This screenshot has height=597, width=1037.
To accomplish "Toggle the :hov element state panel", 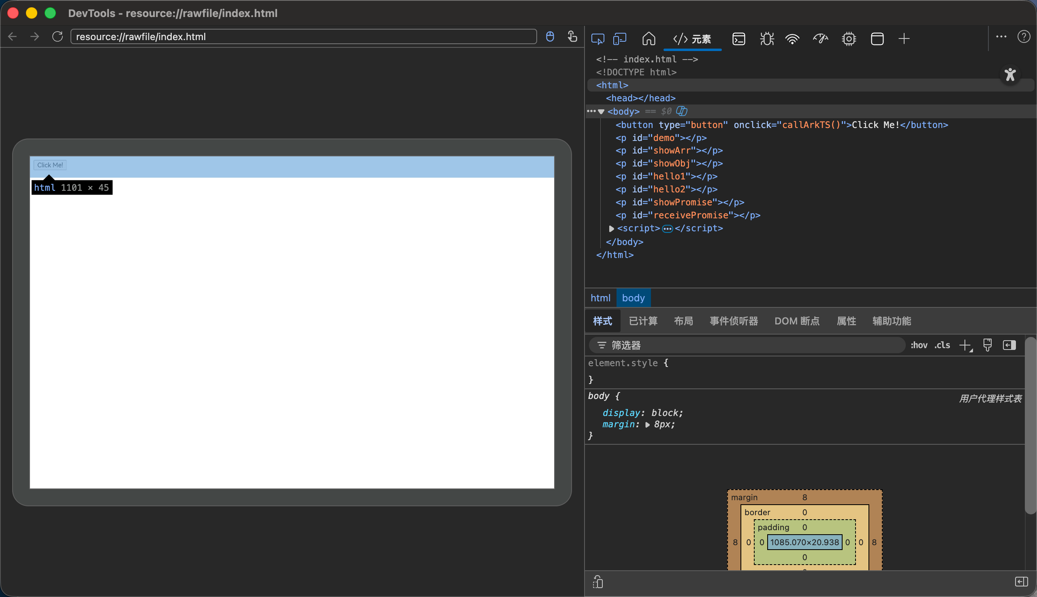I will (x=918, y=345).
